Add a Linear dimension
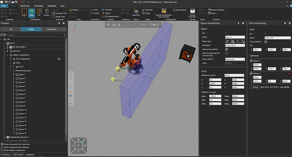 (x=94, y=10)
